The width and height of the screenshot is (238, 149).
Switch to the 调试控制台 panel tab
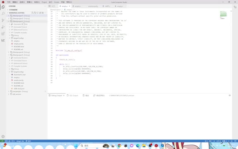pos(99,96)
